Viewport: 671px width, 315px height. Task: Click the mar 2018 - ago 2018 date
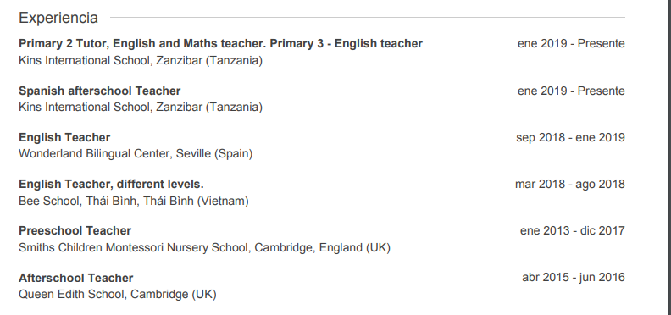570,184
